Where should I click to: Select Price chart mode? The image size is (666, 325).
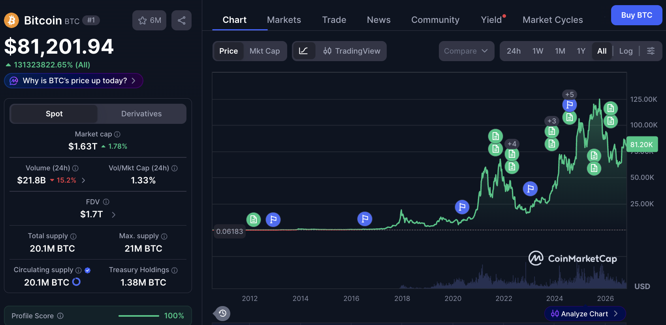pyautogui.click(x=229, y=51)
